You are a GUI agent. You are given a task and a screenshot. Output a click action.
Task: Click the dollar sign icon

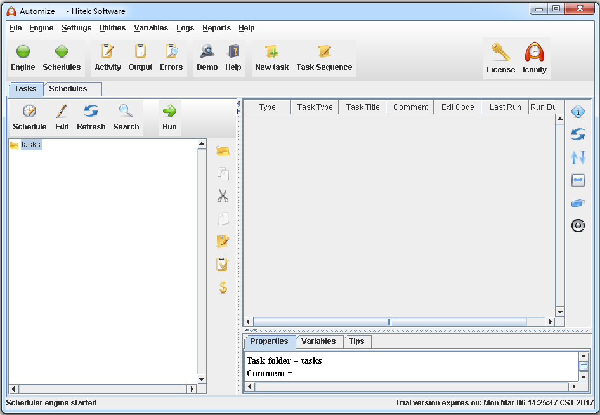[x=223, y=287]
